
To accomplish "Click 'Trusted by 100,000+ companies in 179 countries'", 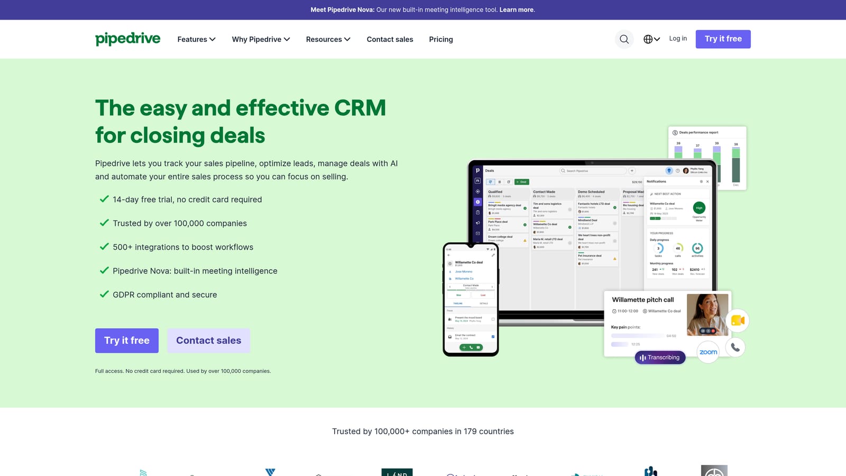I will coord(423,432).
